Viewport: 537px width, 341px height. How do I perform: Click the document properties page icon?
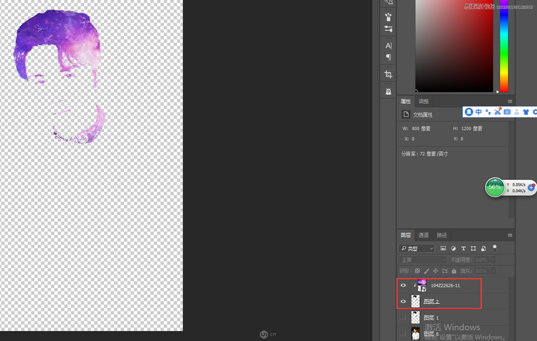[406, 114]
